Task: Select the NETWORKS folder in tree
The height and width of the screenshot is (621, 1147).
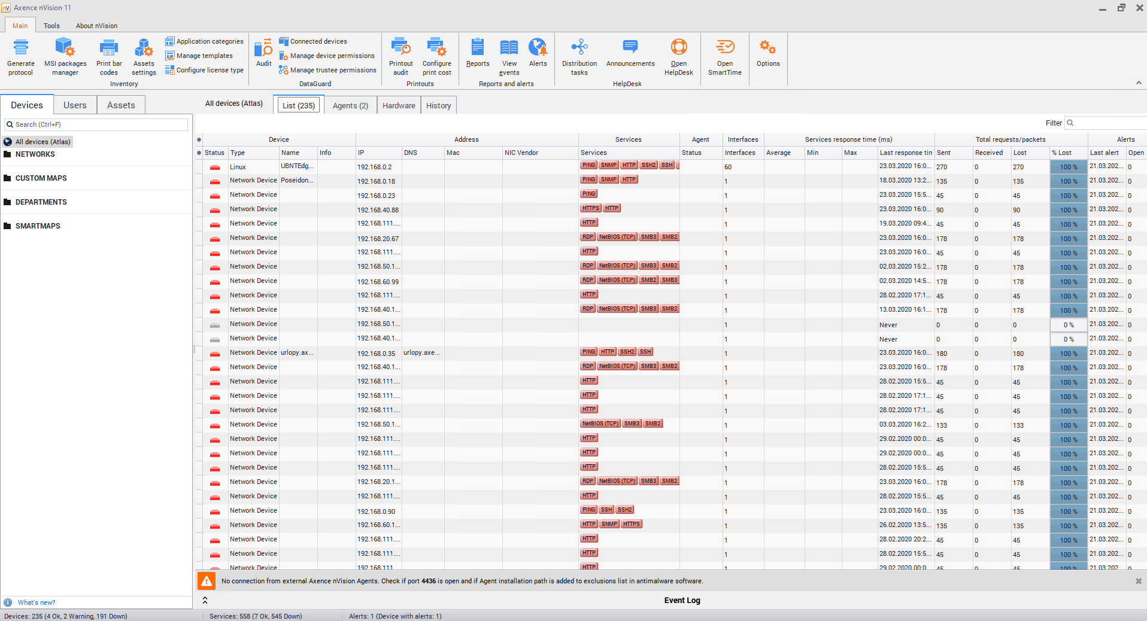Action: (35, 154)
